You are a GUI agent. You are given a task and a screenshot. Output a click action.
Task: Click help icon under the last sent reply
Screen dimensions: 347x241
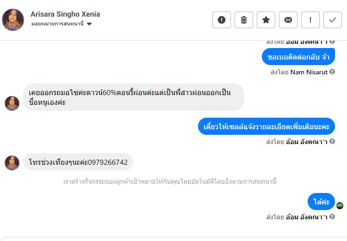pos(332,217)
